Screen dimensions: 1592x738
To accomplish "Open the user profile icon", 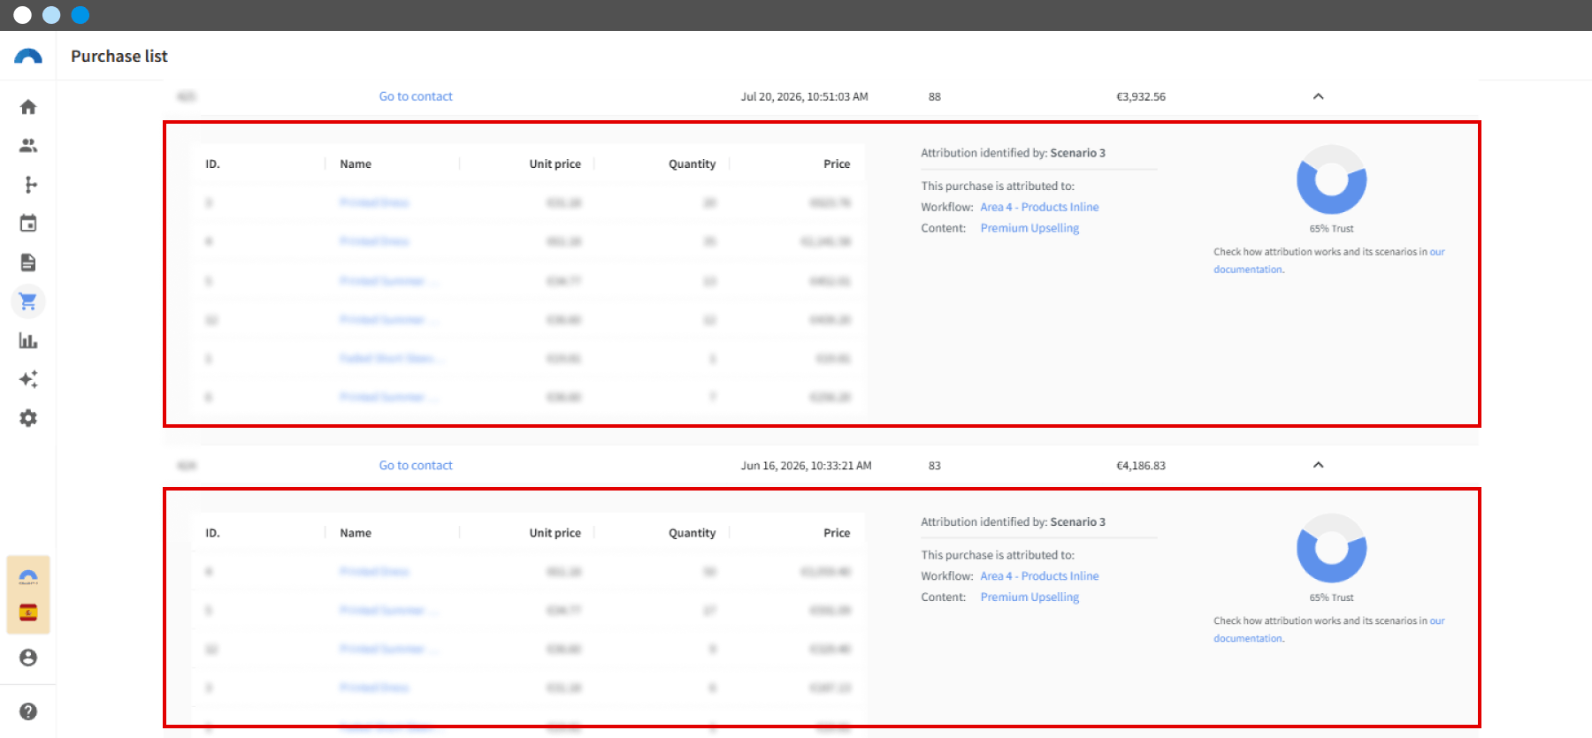I will point(28,658).
